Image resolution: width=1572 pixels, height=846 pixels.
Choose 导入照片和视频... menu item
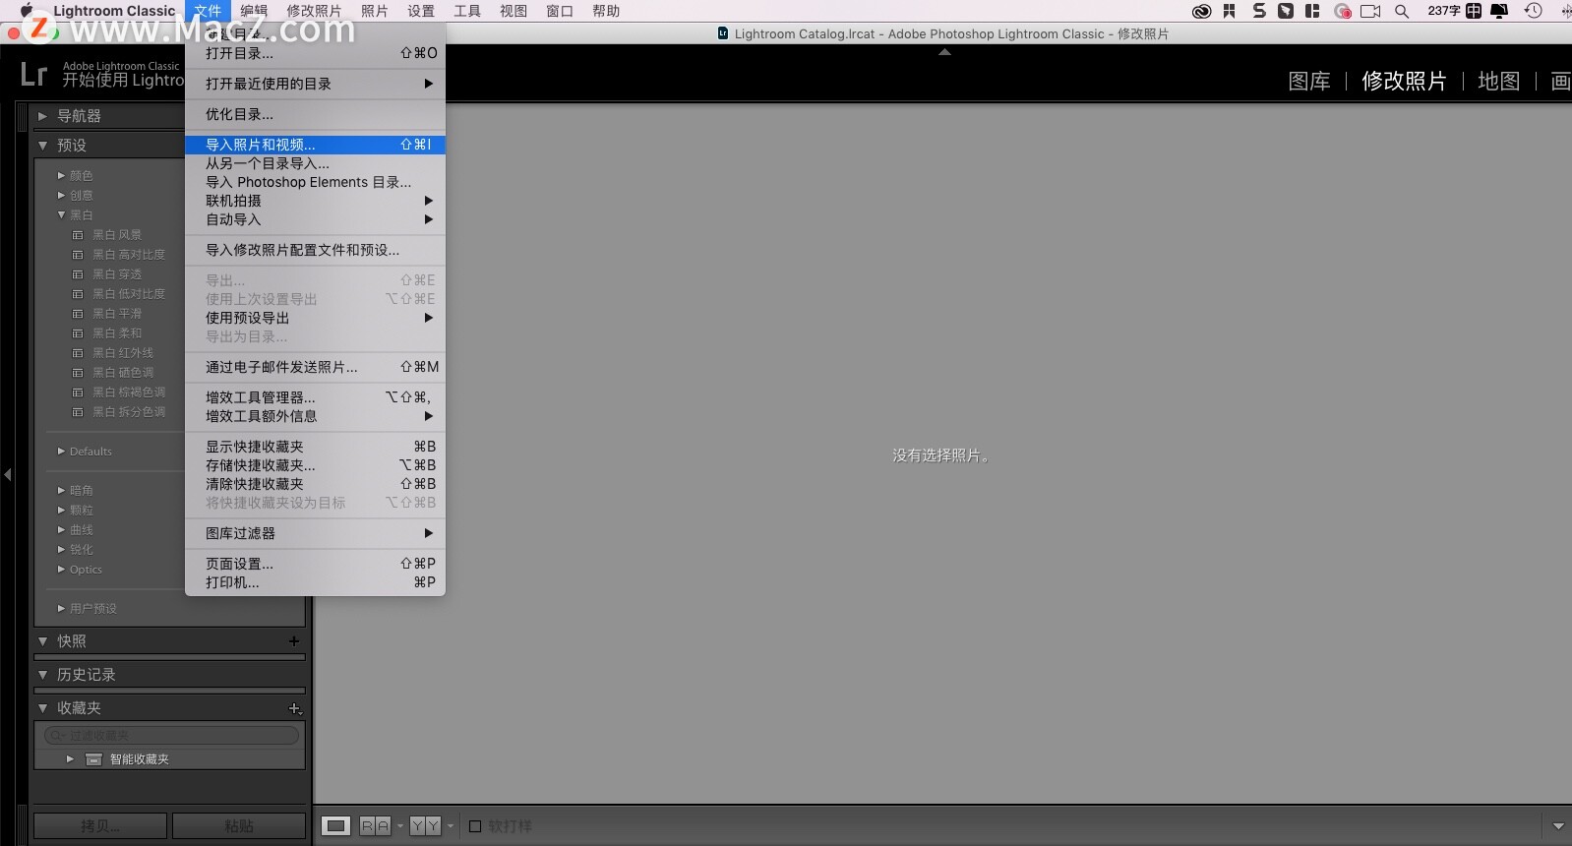pos(315,145)
